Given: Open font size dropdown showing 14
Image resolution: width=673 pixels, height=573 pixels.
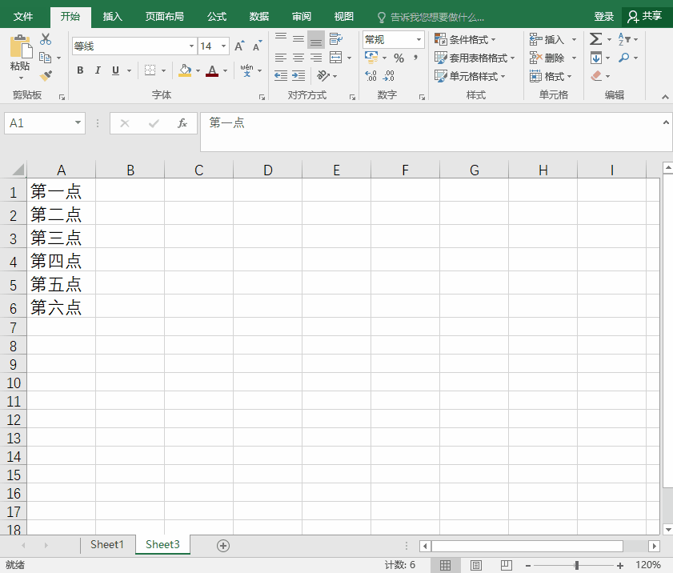Looking at the screenshot, I should pyautogui.click(x=223, y=46).
